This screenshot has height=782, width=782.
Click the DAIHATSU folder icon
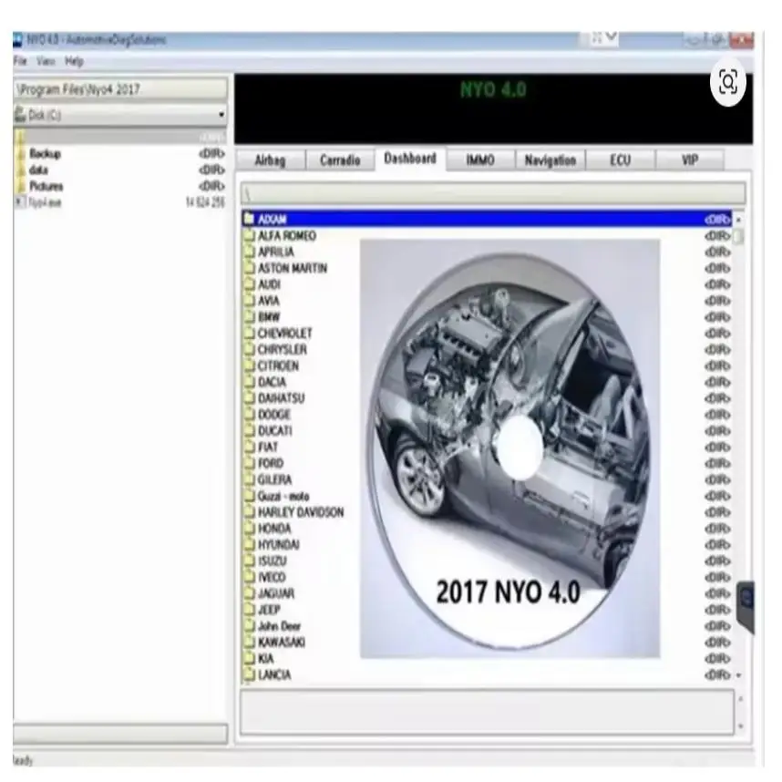tap(249, 398)
